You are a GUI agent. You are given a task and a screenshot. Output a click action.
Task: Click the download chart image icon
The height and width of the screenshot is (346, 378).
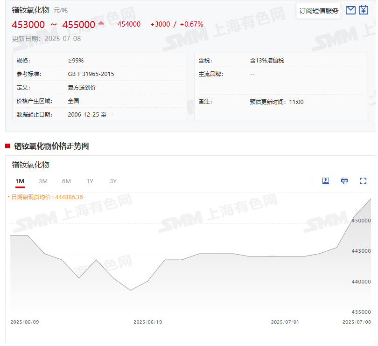point(325,181)
